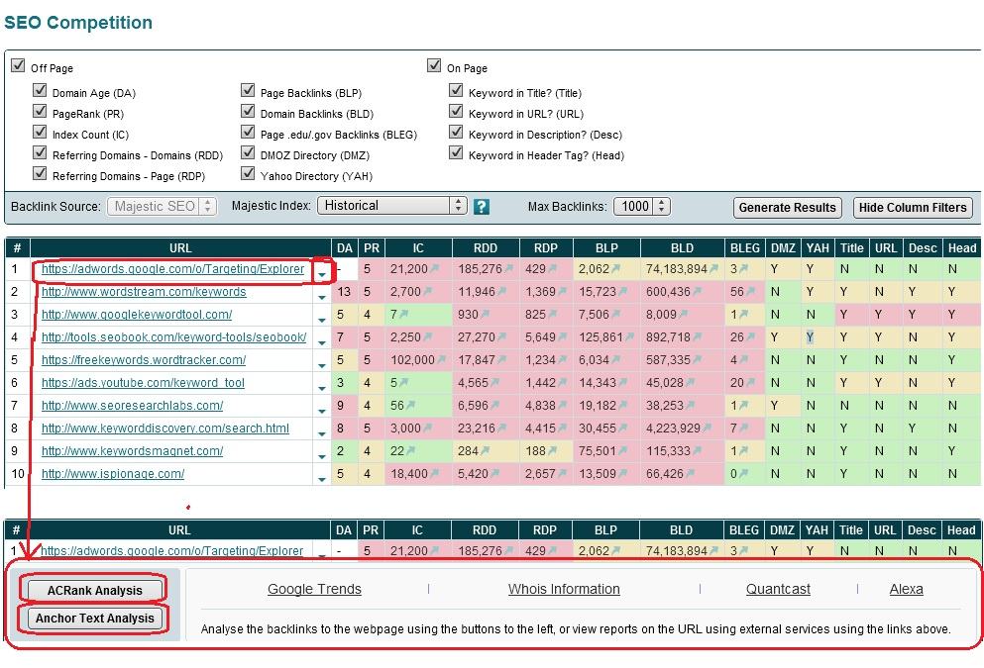Open the arrow icon beside RDP value 4,838
This screenshot has width=984, height=668.
562,406
